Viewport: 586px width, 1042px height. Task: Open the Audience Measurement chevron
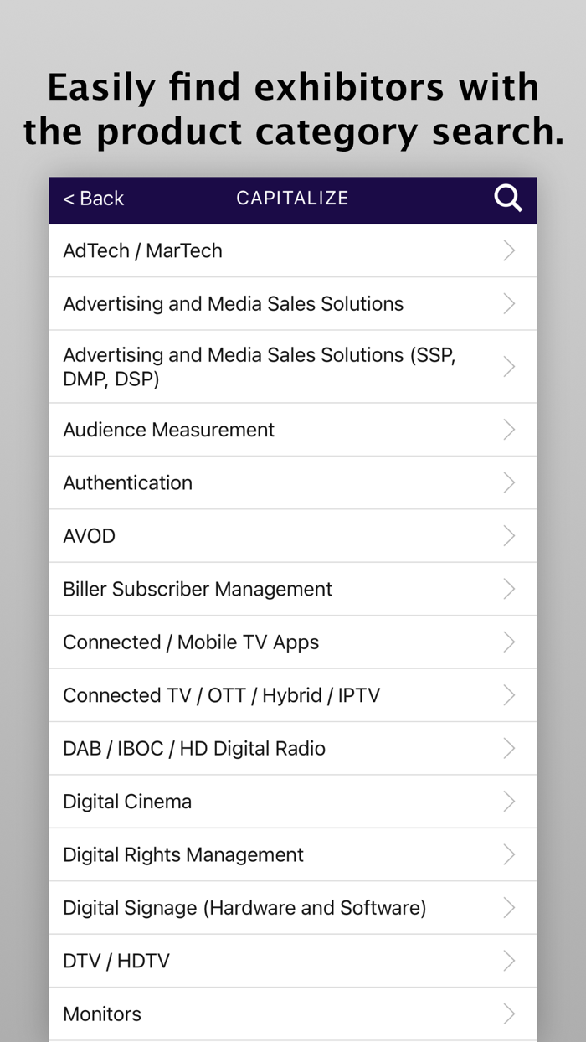509,429
